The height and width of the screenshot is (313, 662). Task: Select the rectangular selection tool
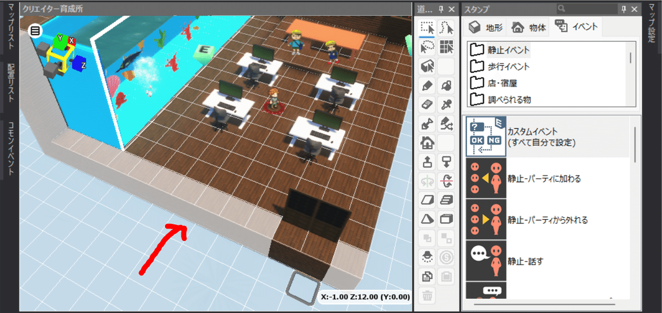tap(427, 29)
